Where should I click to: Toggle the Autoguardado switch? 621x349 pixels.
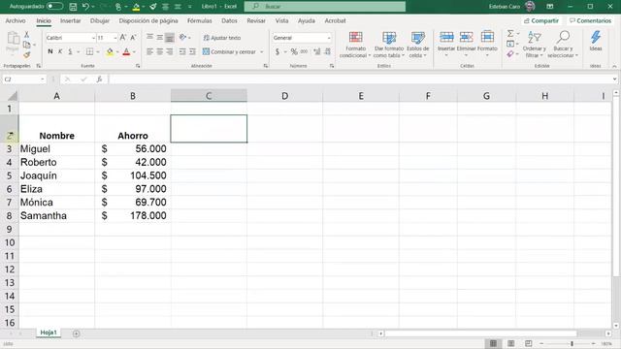[54, 7]
